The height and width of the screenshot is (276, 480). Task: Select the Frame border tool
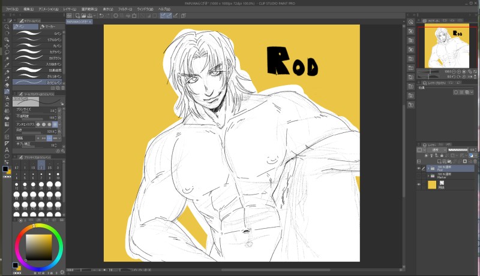click(7, 137)
